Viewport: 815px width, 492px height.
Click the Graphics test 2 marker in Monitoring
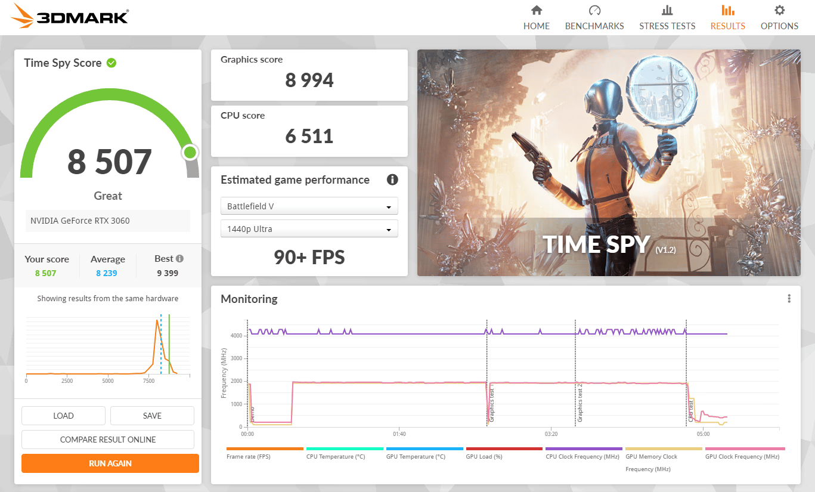[580, 403]
